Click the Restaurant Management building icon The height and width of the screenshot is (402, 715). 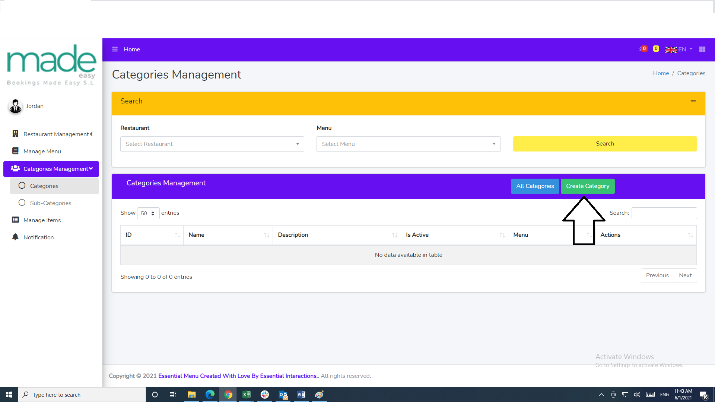click(15, 134)
